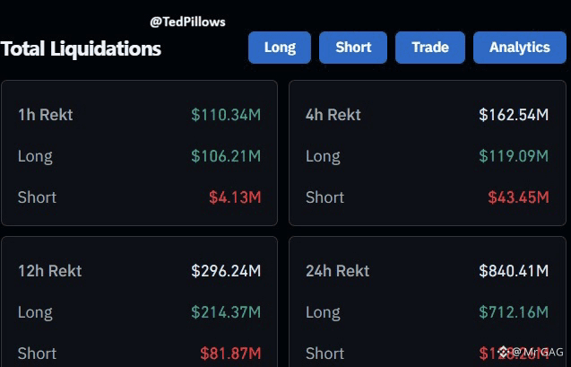The width and height of the screenshot is (571, 367).
Task: Click the Long button
Action: click(x=280, y=48)
